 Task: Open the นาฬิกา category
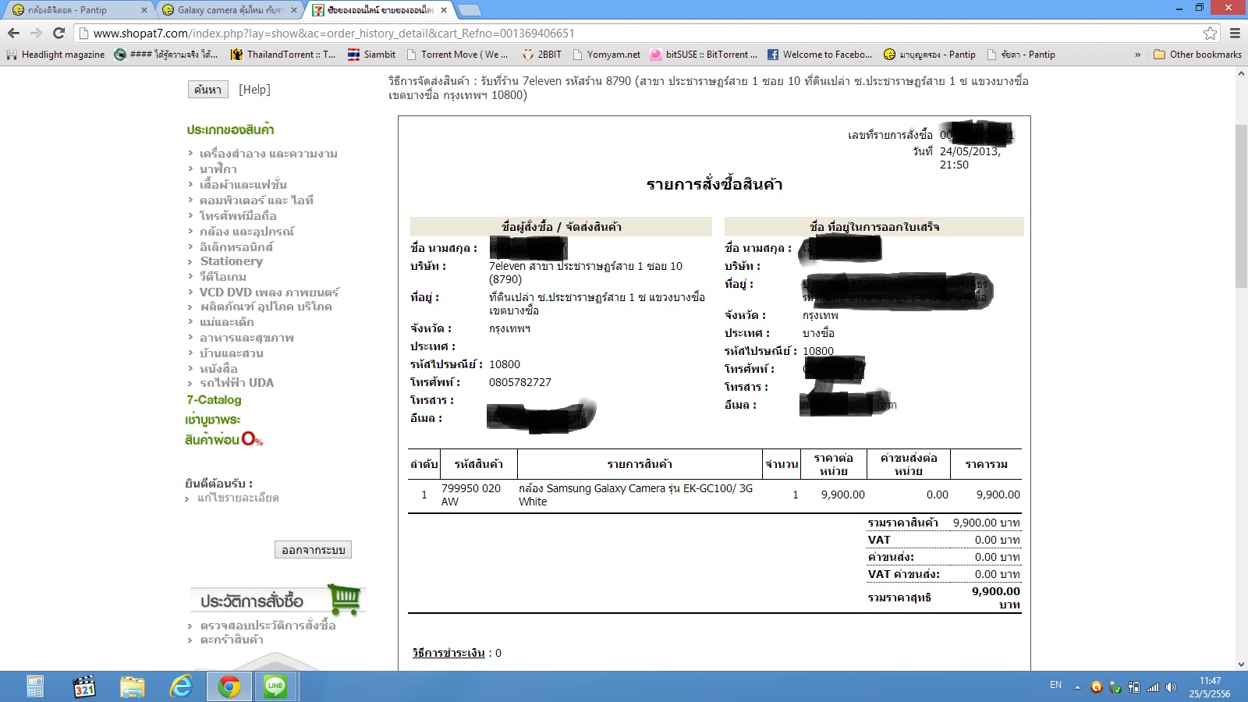click(218, 169)
